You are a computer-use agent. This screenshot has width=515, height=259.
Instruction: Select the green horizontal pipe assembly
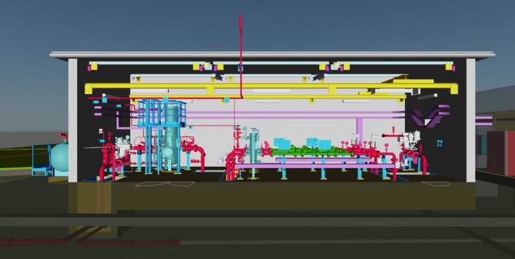pos(303,151)
